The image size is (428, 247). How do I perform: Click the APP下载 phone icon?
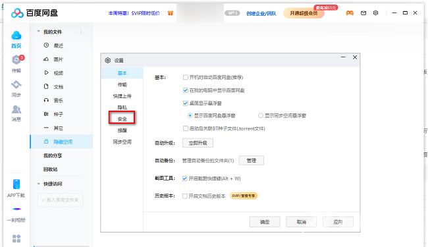(16, 184)
